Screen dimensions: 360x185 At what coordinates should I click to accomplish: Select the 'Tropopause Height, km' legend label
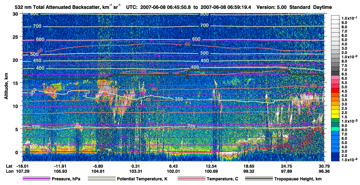click(x=298, y=179)
